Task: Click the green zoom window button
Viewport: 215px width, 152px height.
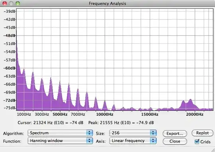Action: click(x=18, y=3)
